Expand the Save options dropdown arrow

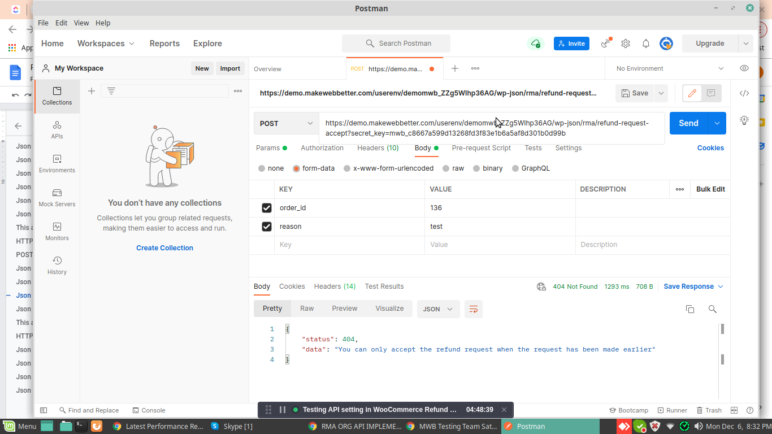point(661,93)
